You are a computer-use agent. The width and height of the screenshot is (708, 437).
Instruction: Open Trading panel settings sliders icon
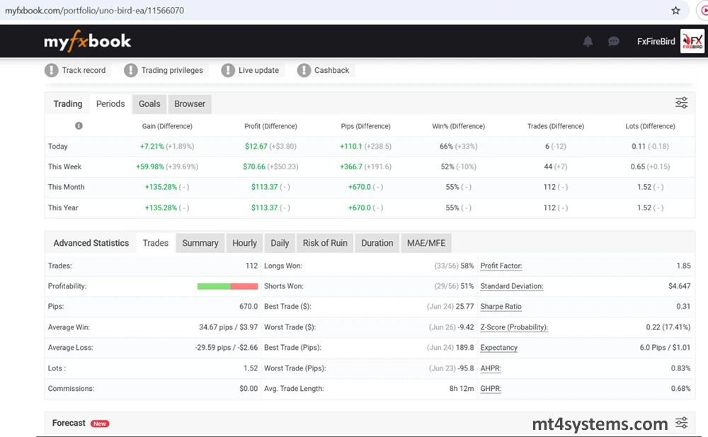click(681, 103)
